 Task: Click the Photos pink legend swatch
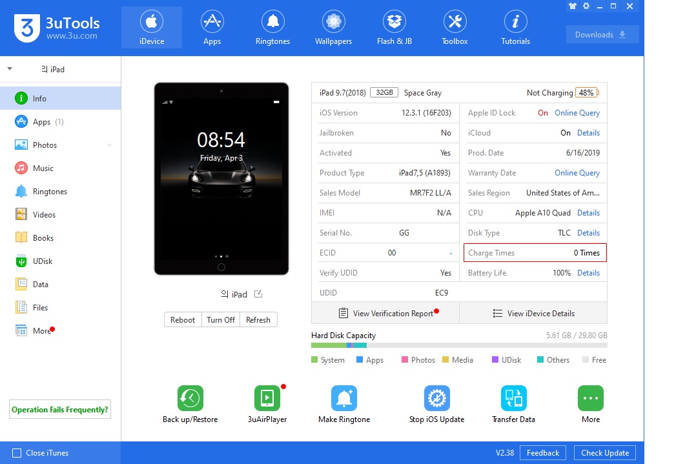[405, 359]
